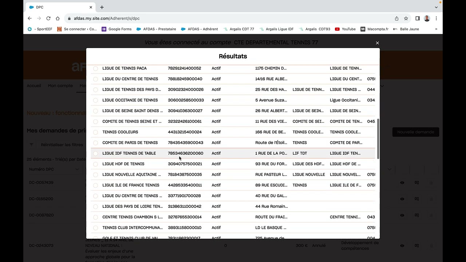Select radio for LIGUE ILE DE FRANCE TENNIS
This screenshot has height=262, width=466.
95,185
